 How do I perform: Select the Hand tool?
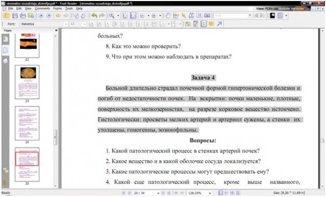click(168, 16)
